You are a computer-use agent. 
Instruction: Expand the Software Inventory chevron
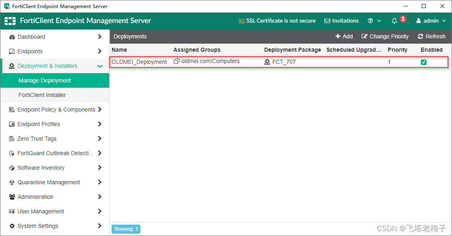click(x=100, y=167)
